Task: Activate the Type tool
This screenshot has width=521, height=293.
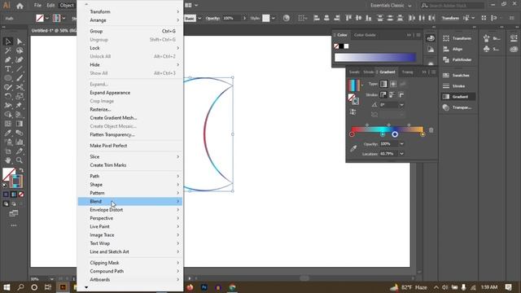Action: click(x=8, y=69)
